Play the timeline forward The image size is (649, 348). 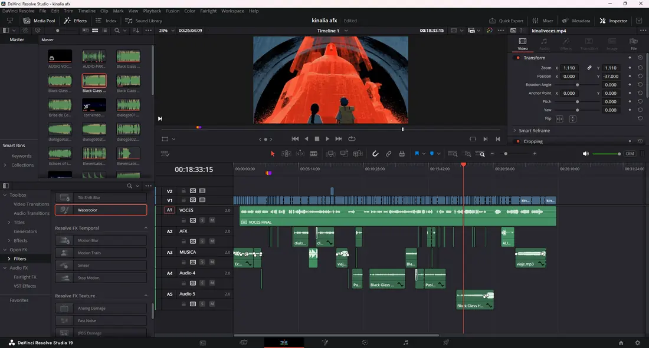point(327,139)
